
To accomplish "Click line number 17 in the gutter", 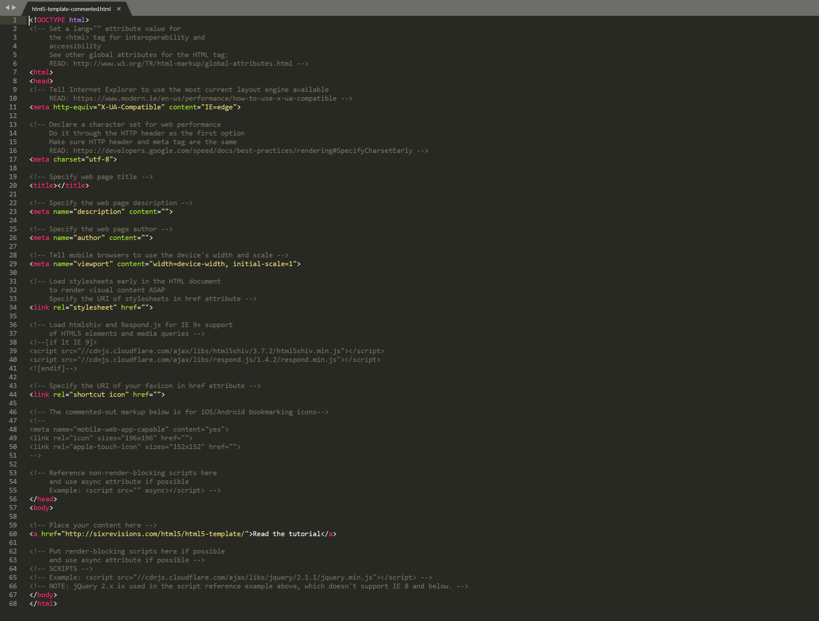I will [13, 159].
